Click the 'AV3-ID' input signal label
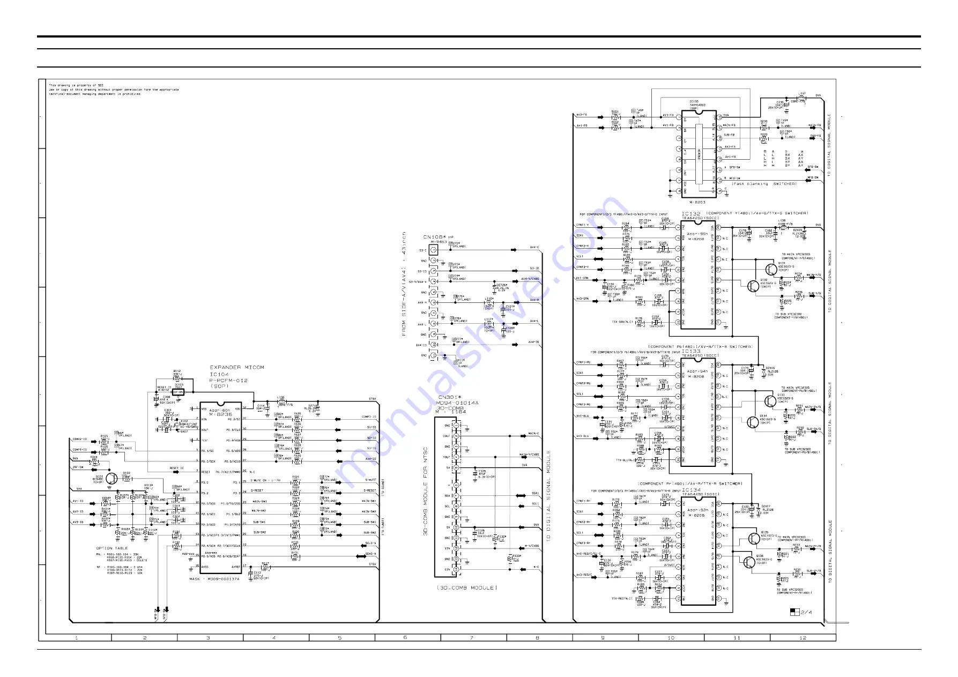 coord(78,522)
